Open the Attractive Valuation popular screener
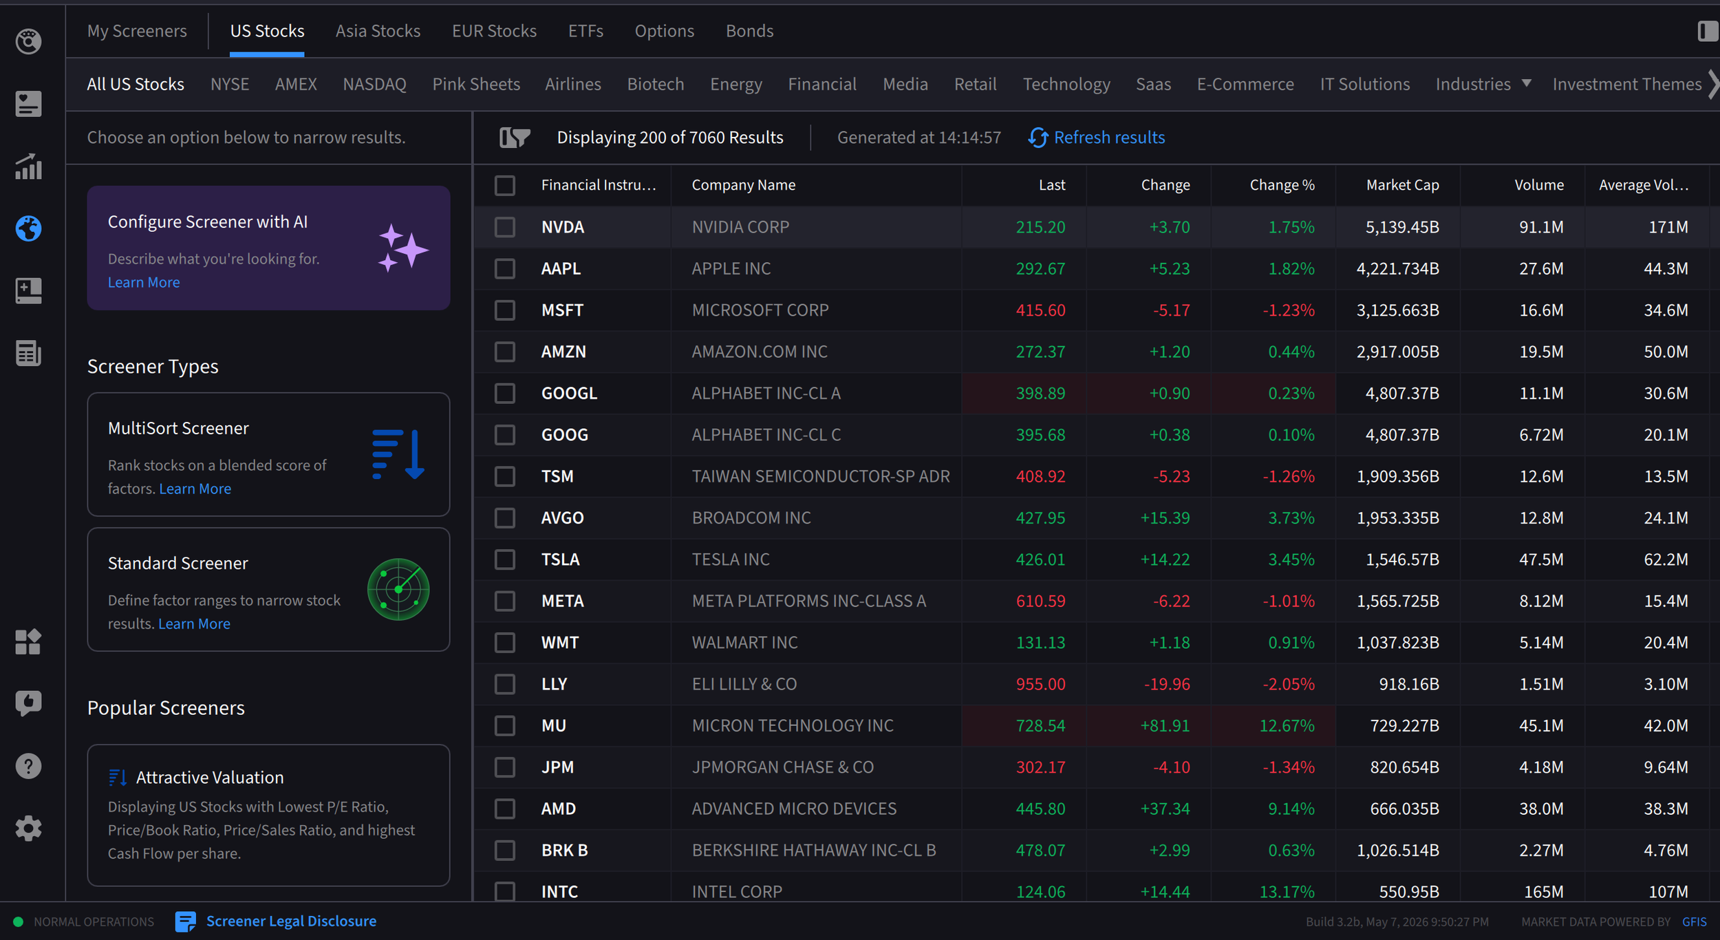The width and height of the screenshot is (1720, 940). point(268,815)
